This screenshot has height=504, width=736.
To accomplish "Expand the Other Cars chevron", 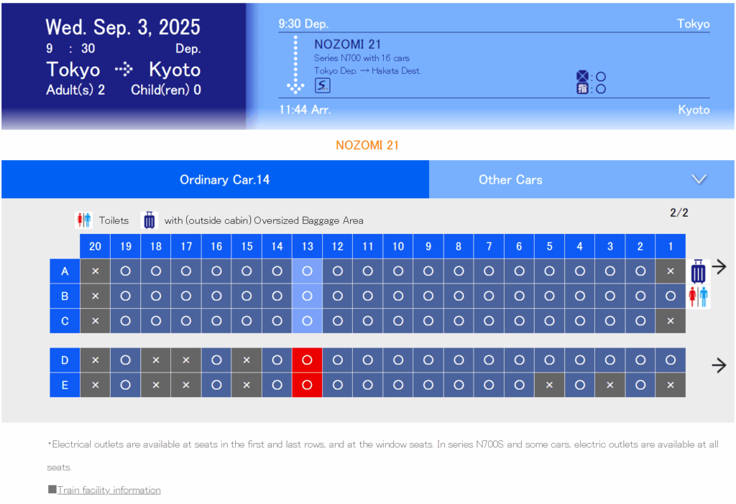I will click(x=699, y=179).
